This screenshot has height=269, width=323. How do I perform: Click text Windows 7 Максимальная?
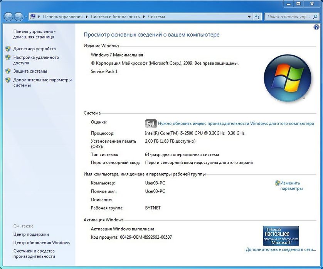(117, 55)
